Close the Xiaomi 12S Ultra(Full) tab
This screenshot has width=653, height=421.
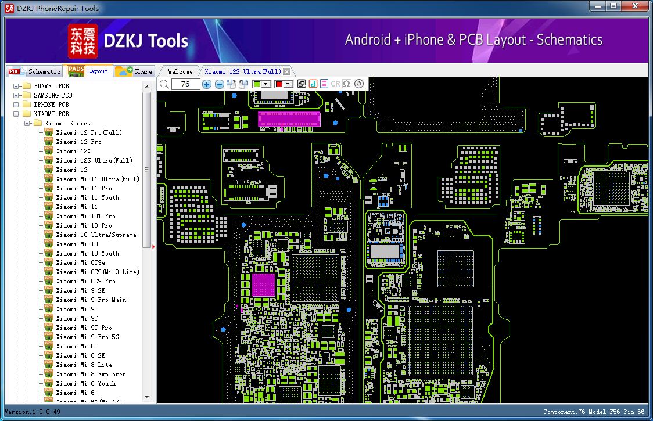tap(286, 71)
